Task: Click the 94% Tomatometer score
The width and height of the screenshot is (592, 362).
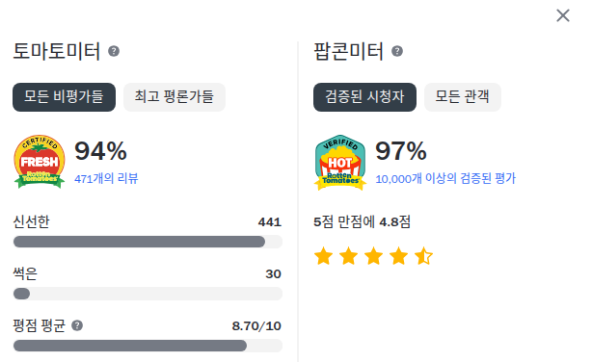Action: coord(100,151)
